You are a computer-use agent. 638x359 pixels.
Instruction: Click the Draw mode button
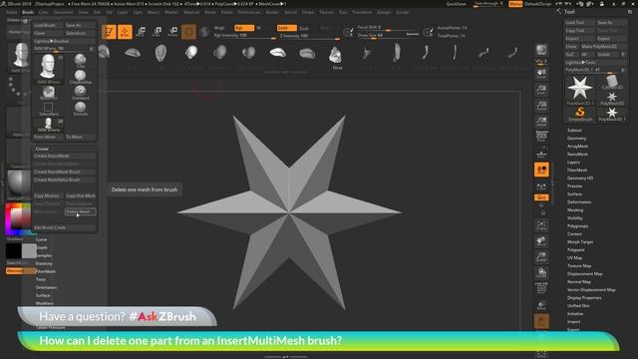125,32
